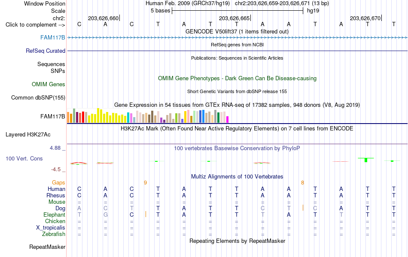Click the magenta final bar in GTEx chart
The image size is (408, 257).
coord(228,120)
